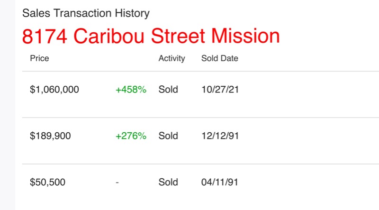This screenshot has height=210, width=379.
Task: Click the Activity column header
Action: (x=171, y=59)
